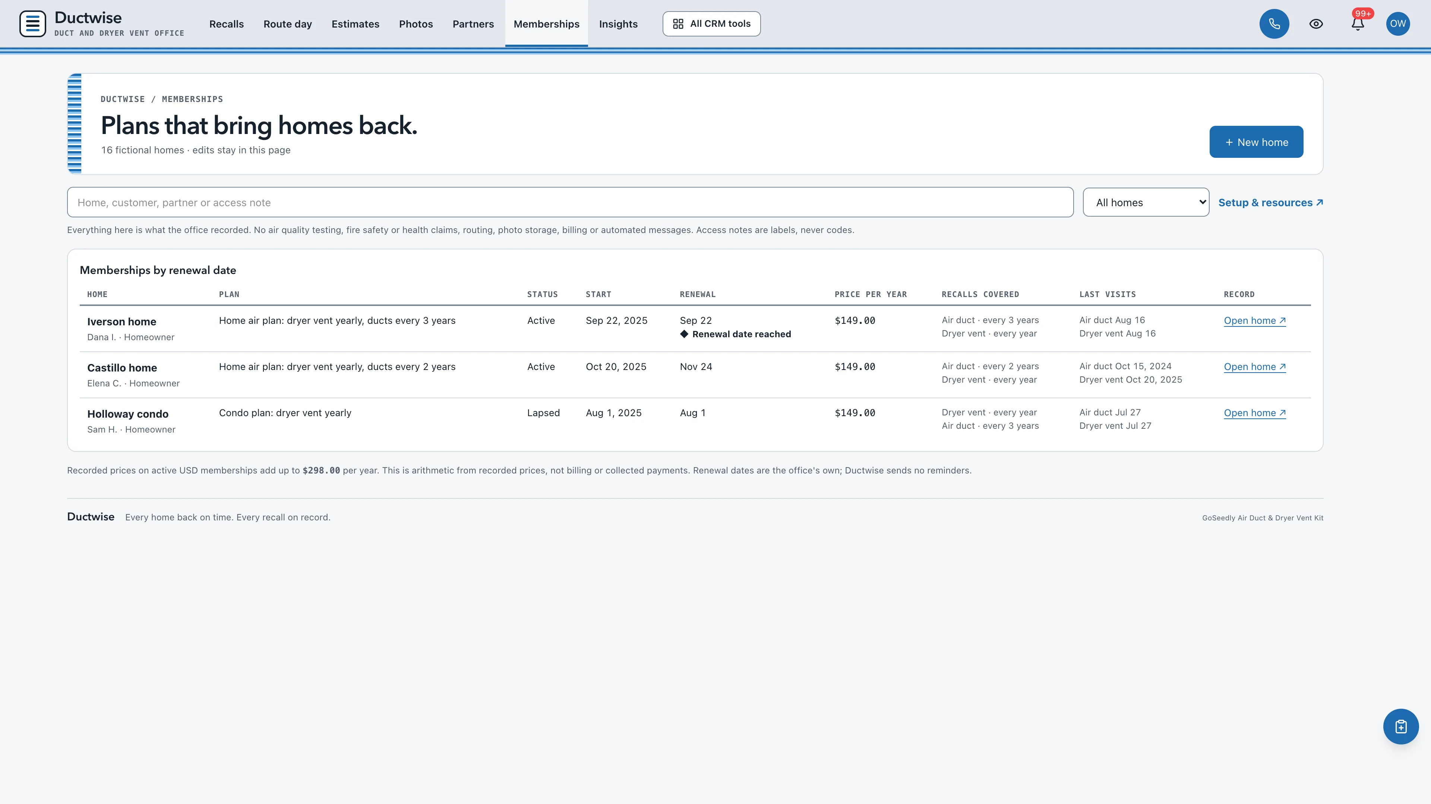Click the Iverson home name
The height and width of the screenshot is (804, 1431).
point(121,322)
